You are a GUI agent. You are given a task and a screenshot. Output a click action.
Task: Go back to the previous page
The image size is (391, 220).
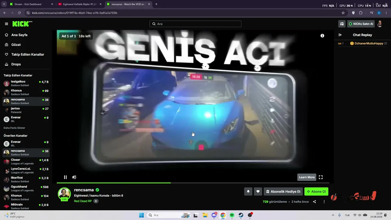click(x=5, y=13)
